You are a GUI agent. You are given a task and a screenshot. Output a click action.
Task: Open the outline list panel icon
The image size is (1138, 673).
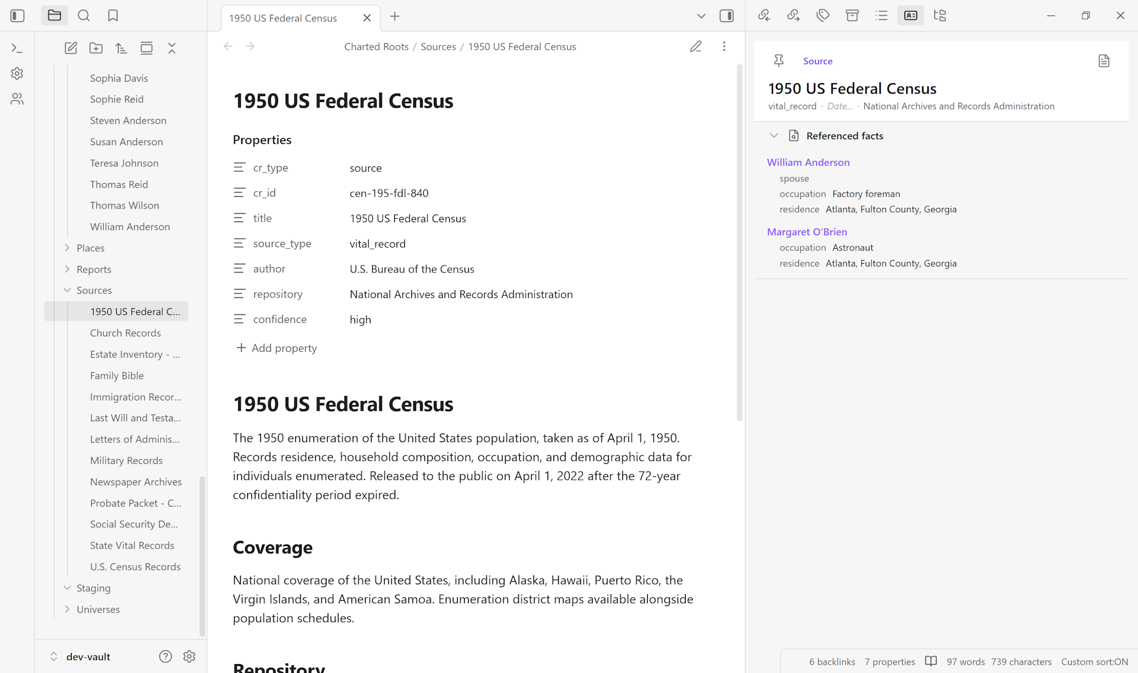(881, 16)
